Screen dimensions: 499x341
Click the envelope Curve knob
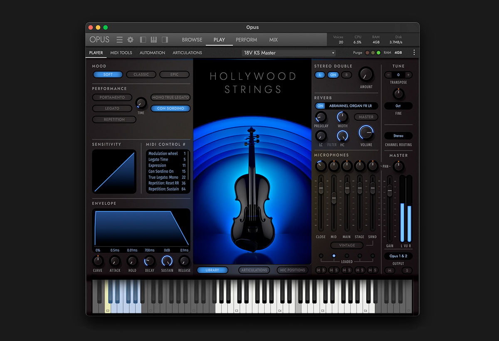pyautogui.click(x=98, y=261)
